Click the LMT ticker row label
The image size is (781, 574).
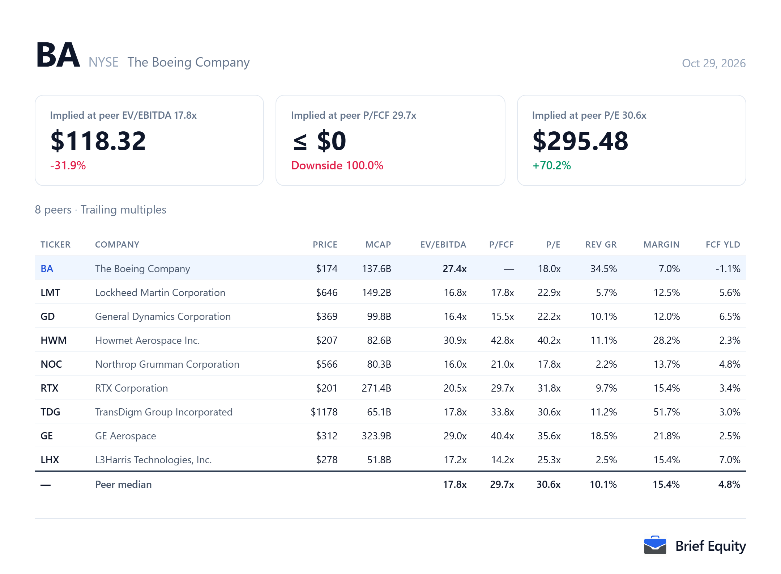click(50, 292)
